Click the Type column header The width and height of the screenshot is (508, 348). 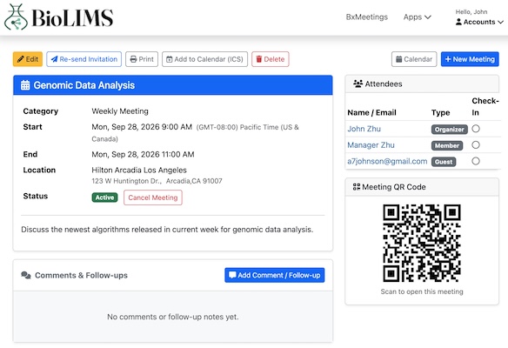click(440, 113)
